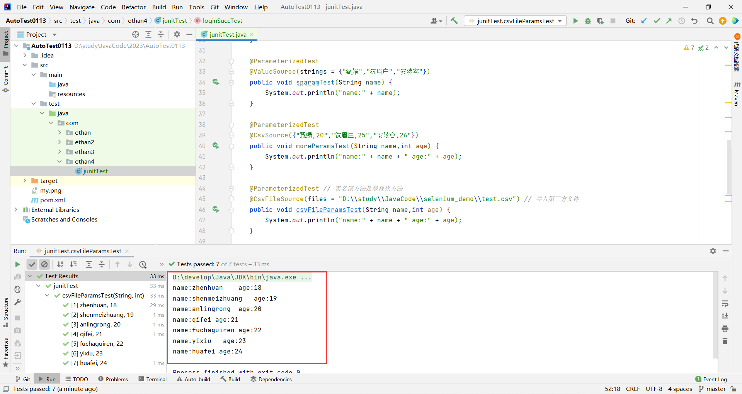Toggle Show Ignored tests button
The width and height of the screenshot is (742, 394).
(x=44, y=264)
